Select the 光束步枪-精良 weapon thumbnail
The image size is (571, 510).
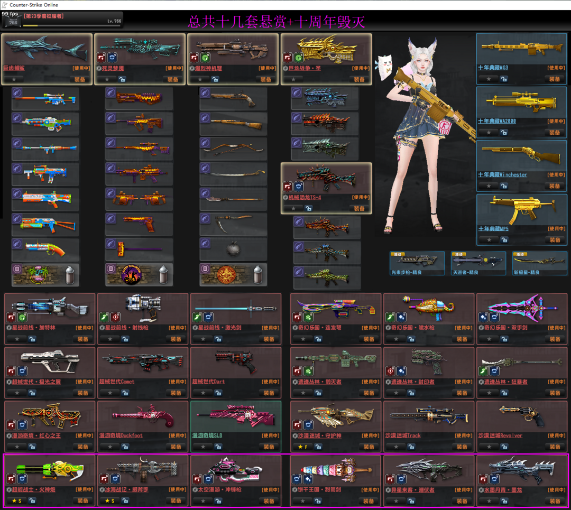click(417, 261)
